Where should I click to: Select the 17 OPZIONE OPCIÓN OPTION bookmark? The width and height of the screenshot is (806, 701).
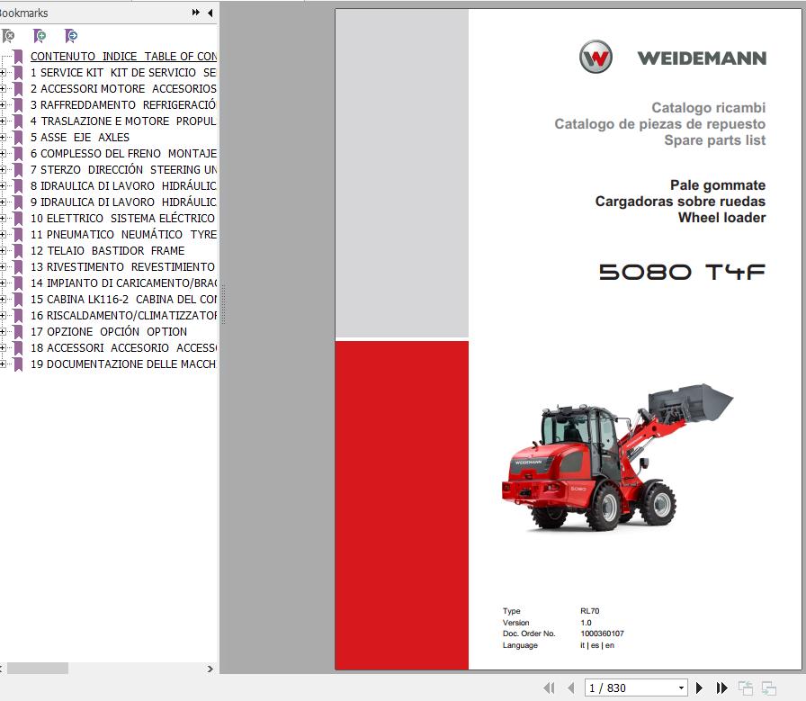point(109,332)
